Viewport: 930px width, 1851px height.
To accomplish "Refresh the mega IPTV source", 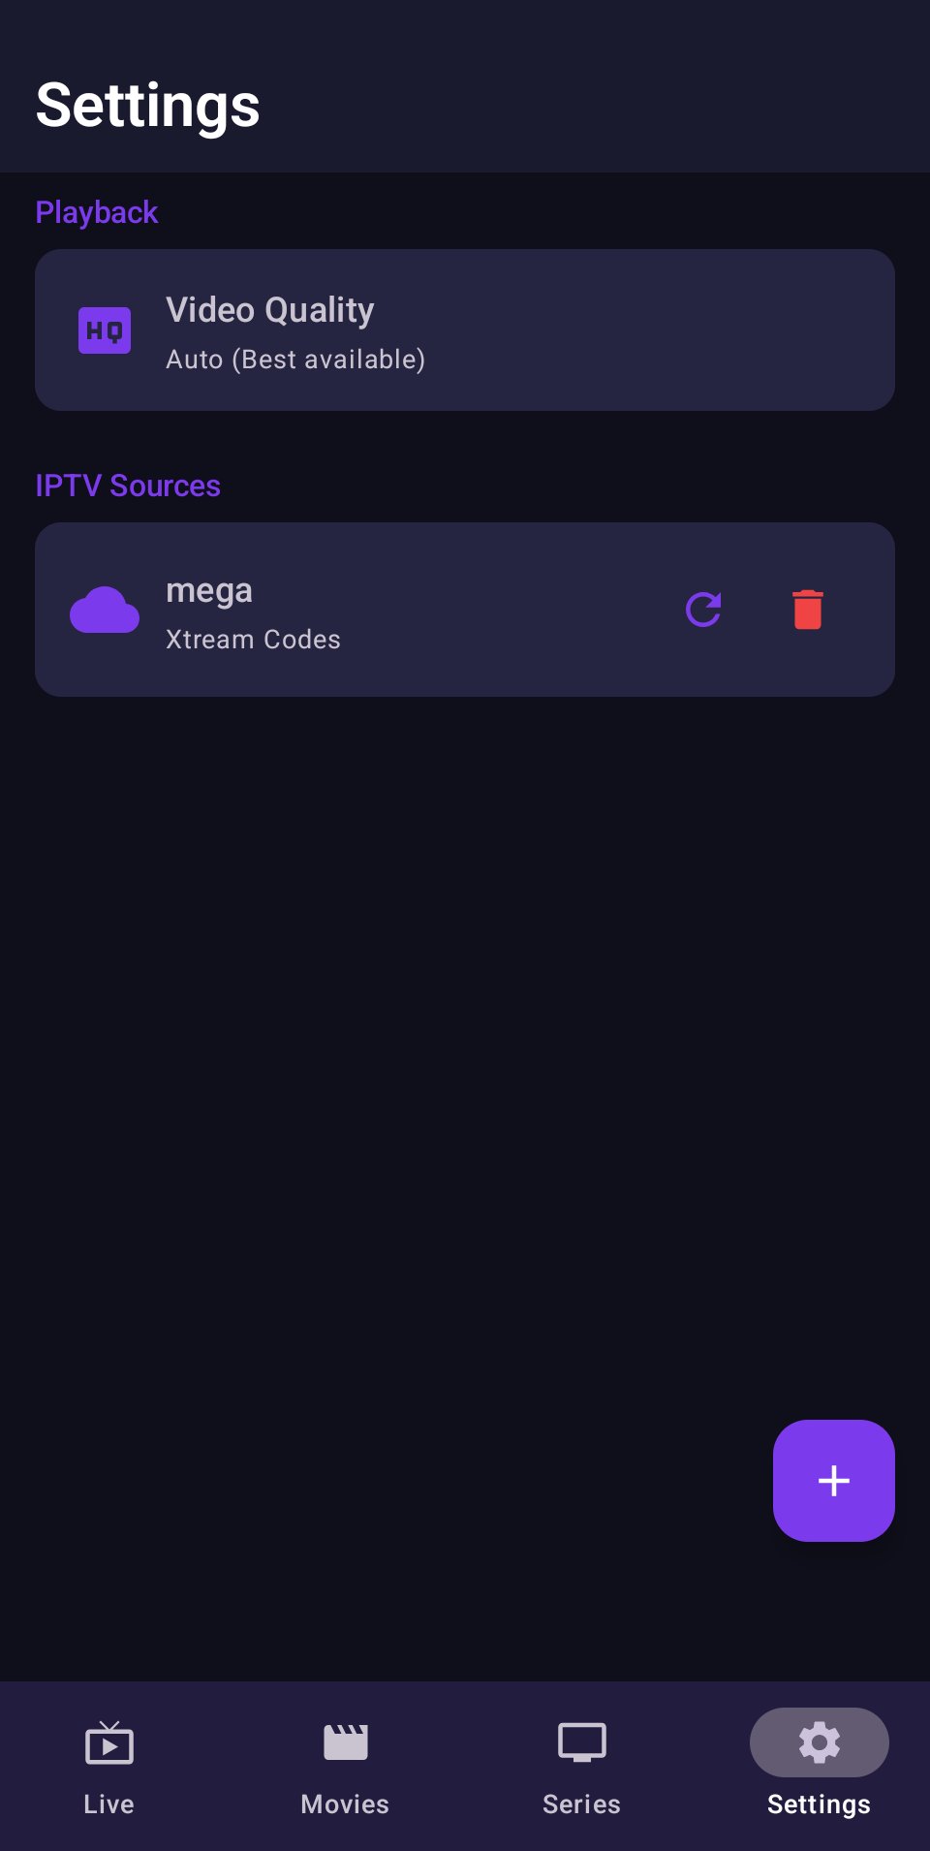I will click(x=703, y=610).
